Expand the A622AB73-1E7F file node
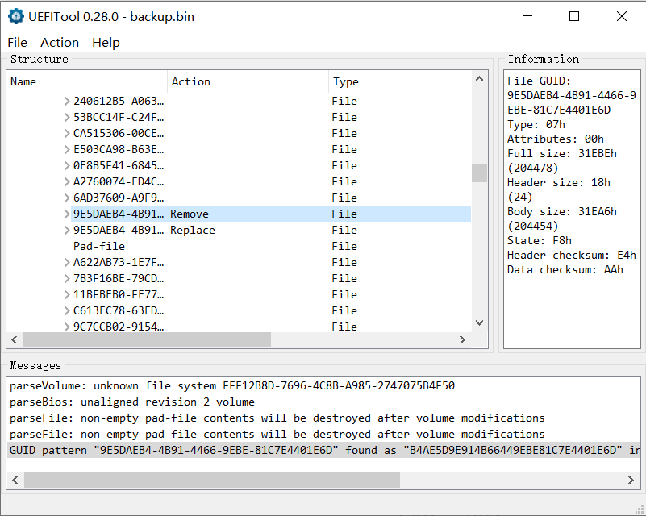The image size is (646, 516). point(67,263)
